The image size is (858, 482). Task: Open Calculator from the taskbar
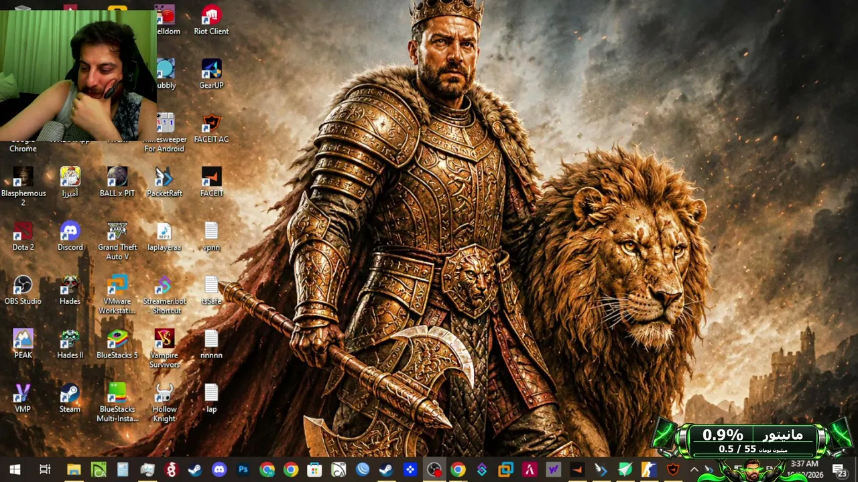pyautogui.click(x=123, y=470)
